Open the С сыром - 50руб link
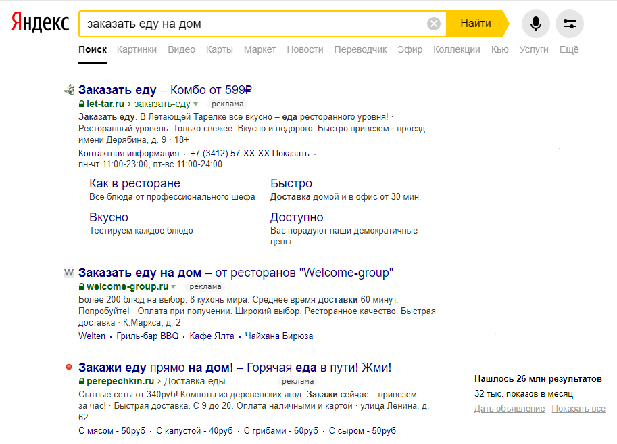The image size is (617, 444). 362,431
